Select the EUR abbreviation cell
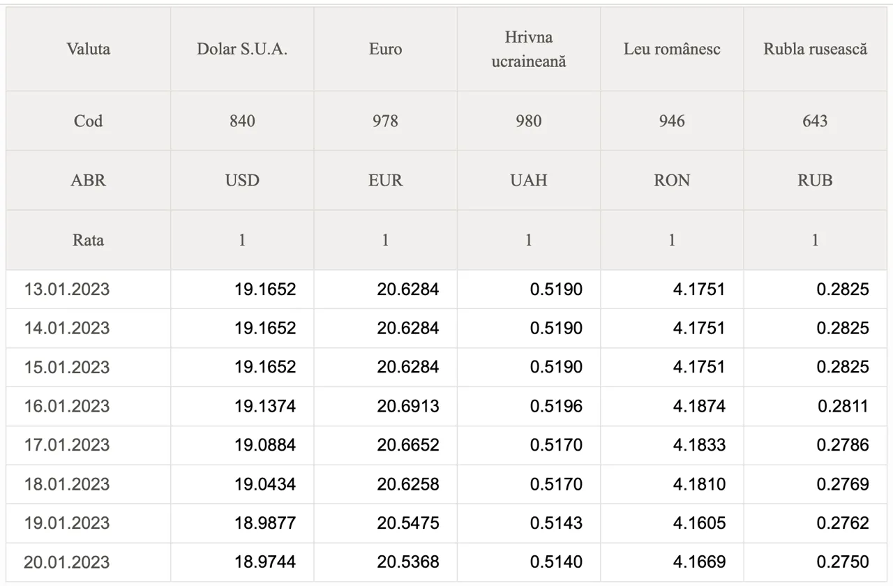Image resolution: width=893 pixels, height=586 pixels. (385, 180)
